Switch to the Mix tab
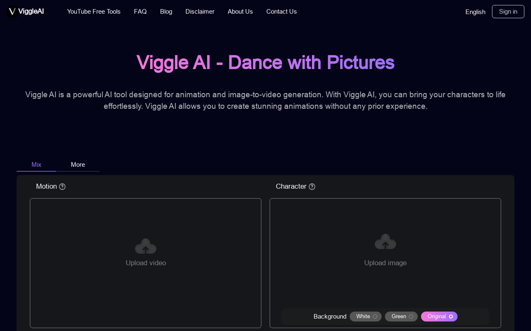Image resolution: width=531 pixels, height=331 pixels. [x=37, y=165]
